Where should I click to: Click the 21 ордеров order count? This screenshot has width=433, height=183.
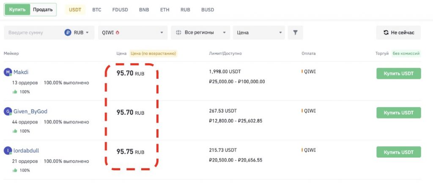pos(25,161)
